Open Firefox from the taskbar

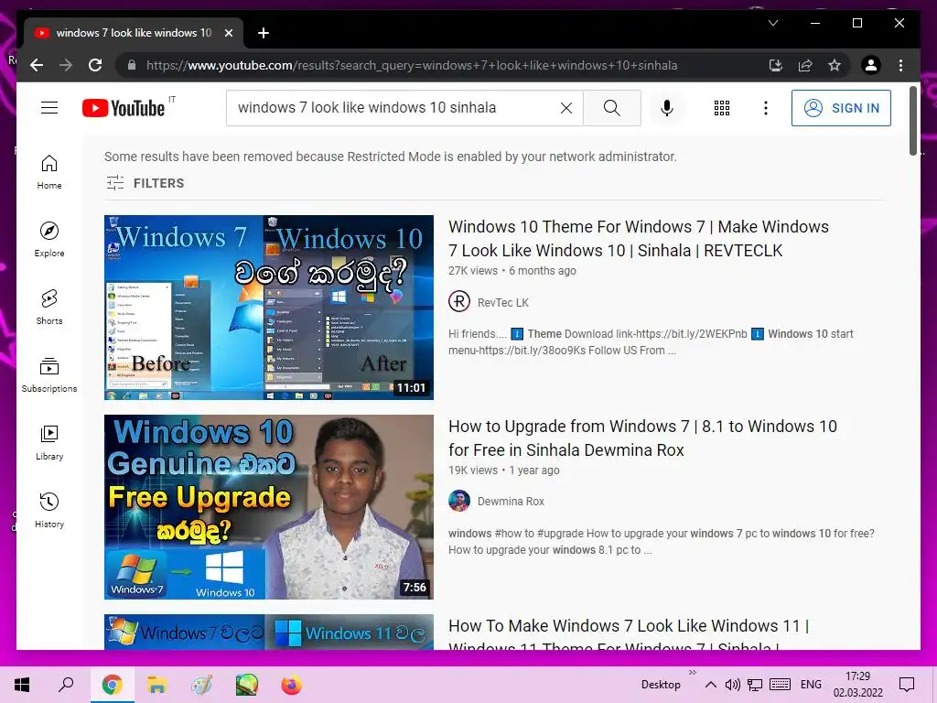pyautogui.click(x=291, y=685)
